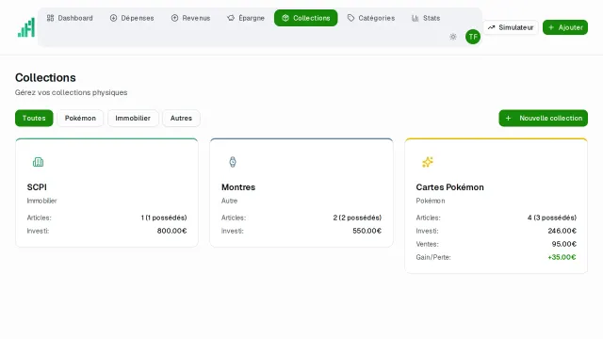Click the 800.00€ invested amount
Screen dimensions: 603x339
pyautogui.click(x=171, y=231)
